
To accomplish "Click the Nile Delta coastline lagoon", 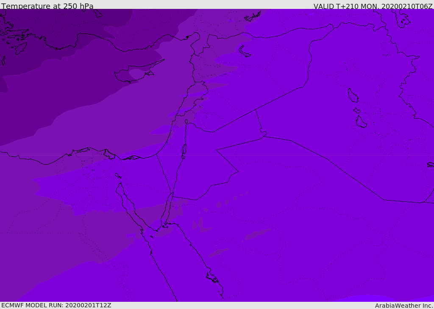I will [x=109, y=155].
